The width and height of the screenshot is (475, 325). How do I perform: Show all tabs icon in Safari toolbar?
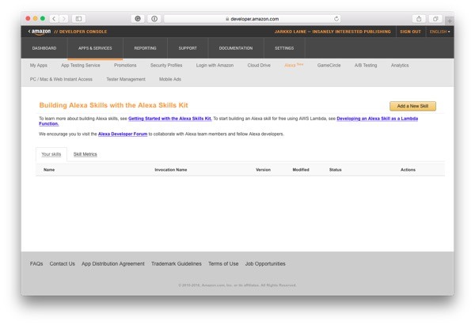[x=435, y=19]
